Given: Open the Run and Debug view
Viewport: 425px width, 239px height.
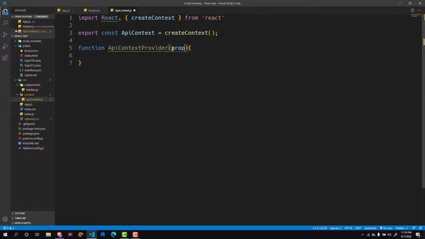Looking at the screenshot, I should 5,46.
